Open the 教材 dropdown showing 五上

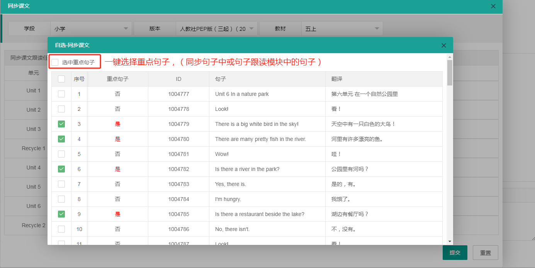(x=342, y=28)
